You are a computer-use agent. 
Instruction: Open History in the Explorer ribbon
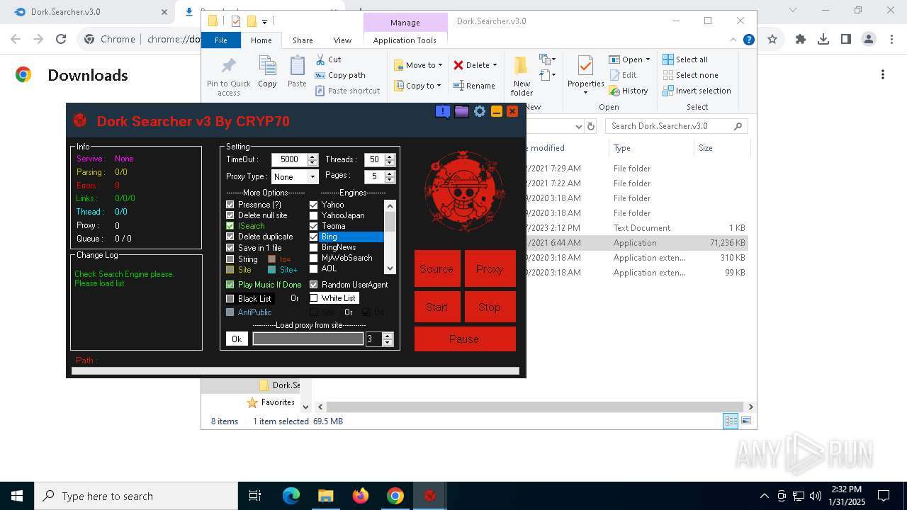click(629, 91)
